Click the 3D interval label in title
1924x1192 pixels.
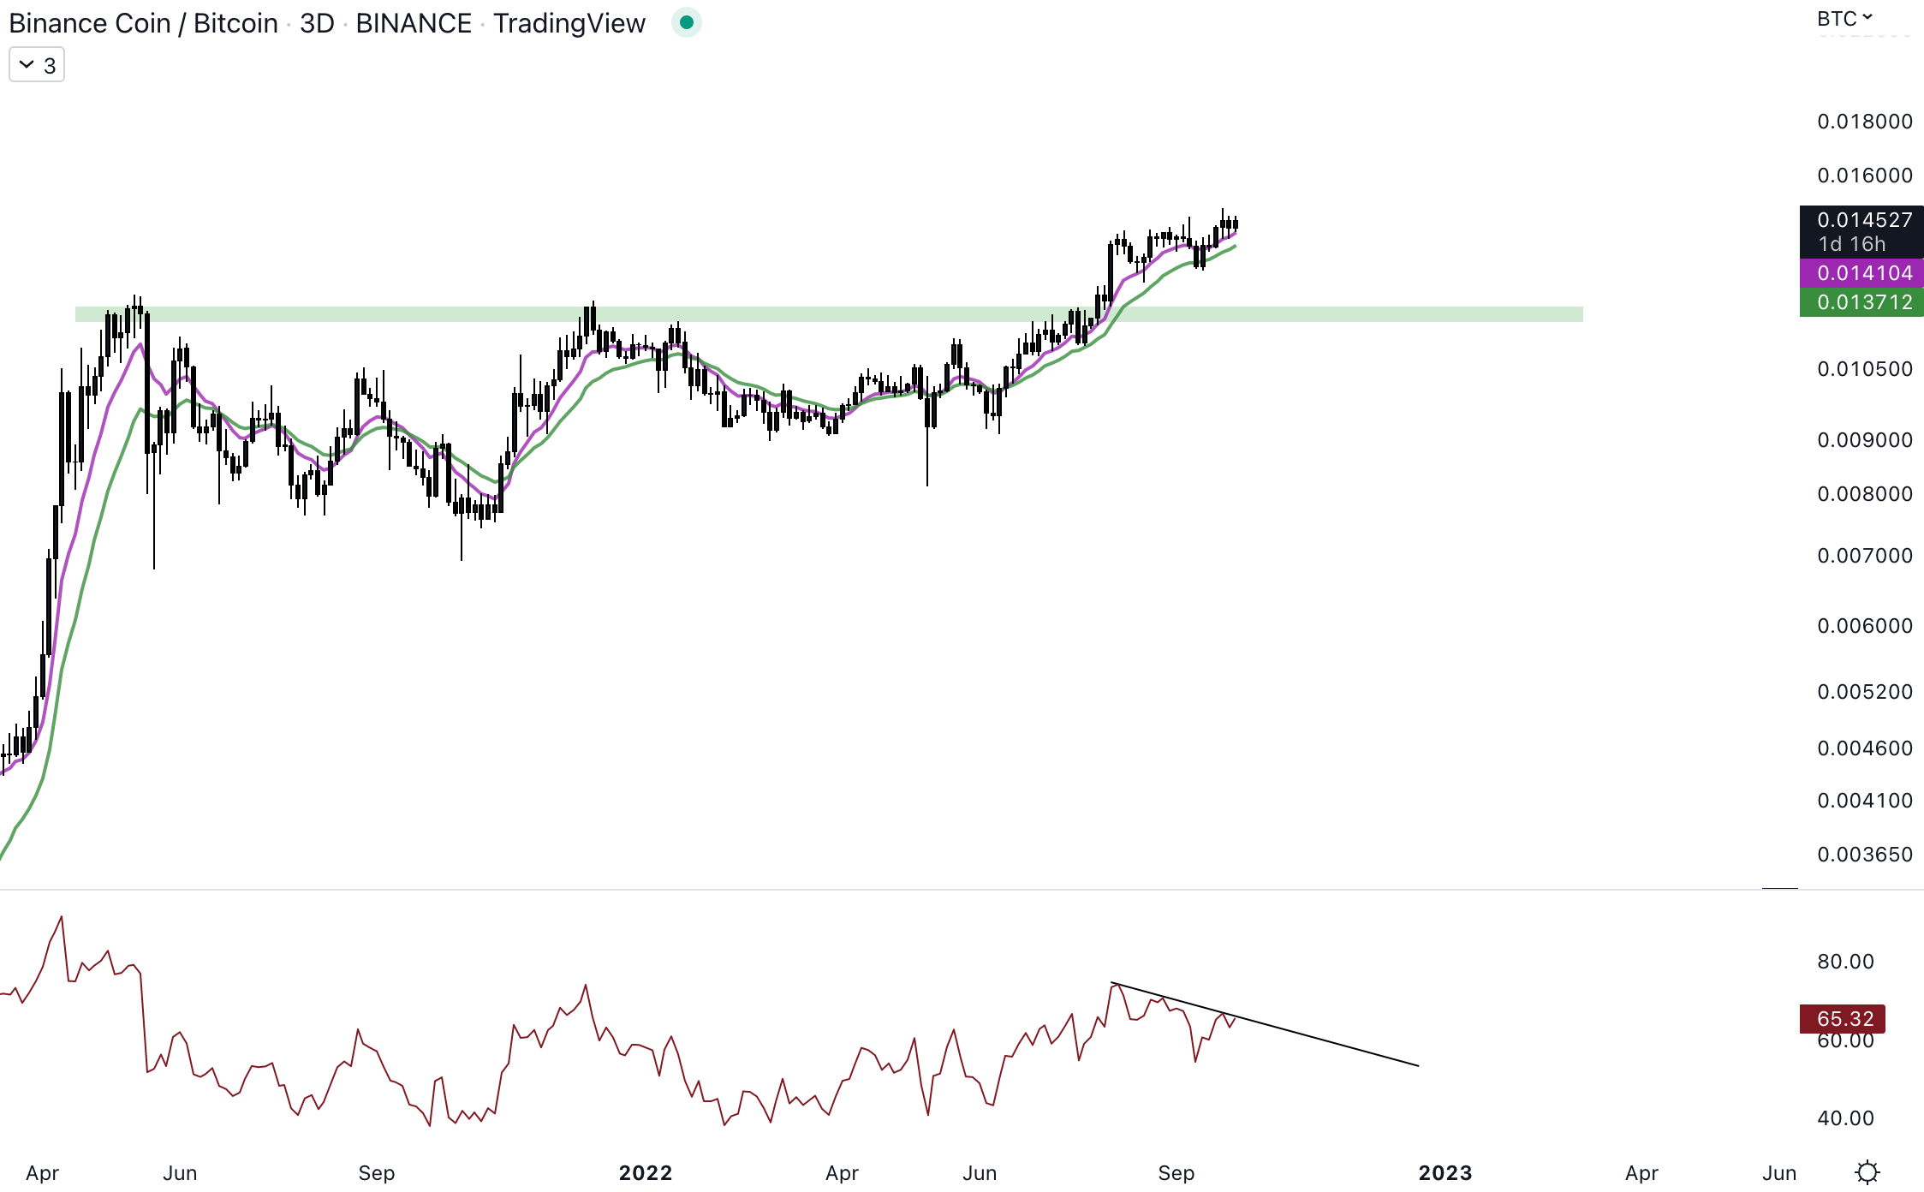click(x=317, y=23)
